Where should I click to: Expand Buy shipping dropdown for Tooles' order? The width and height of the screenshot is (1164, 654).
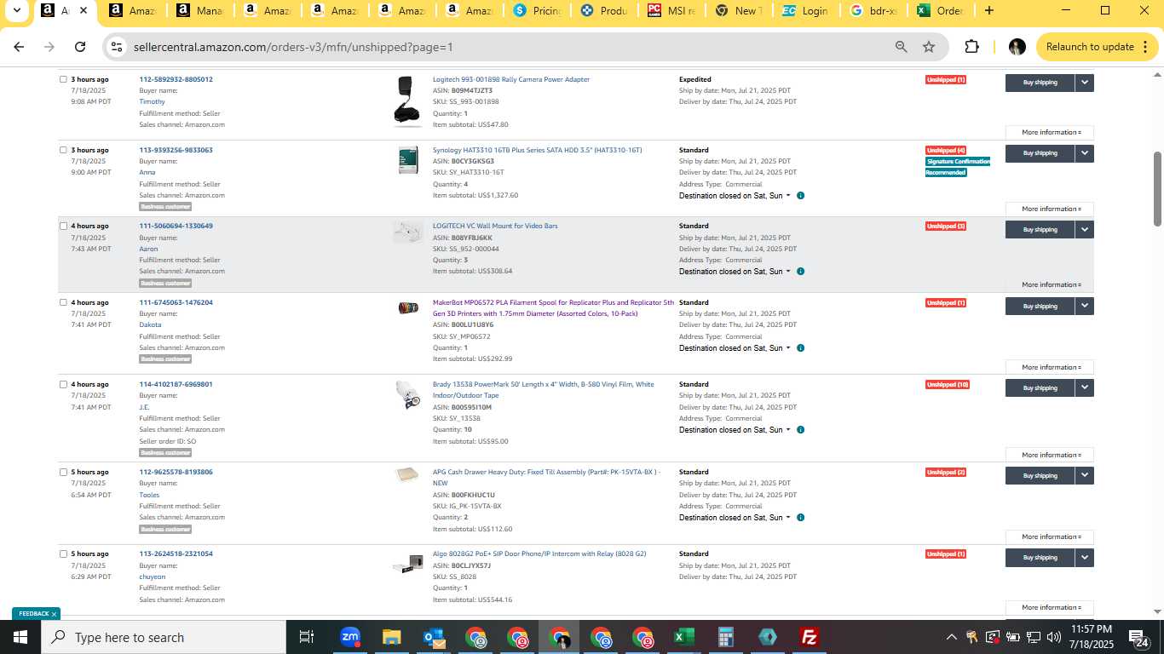click(x=1084, y=475)
